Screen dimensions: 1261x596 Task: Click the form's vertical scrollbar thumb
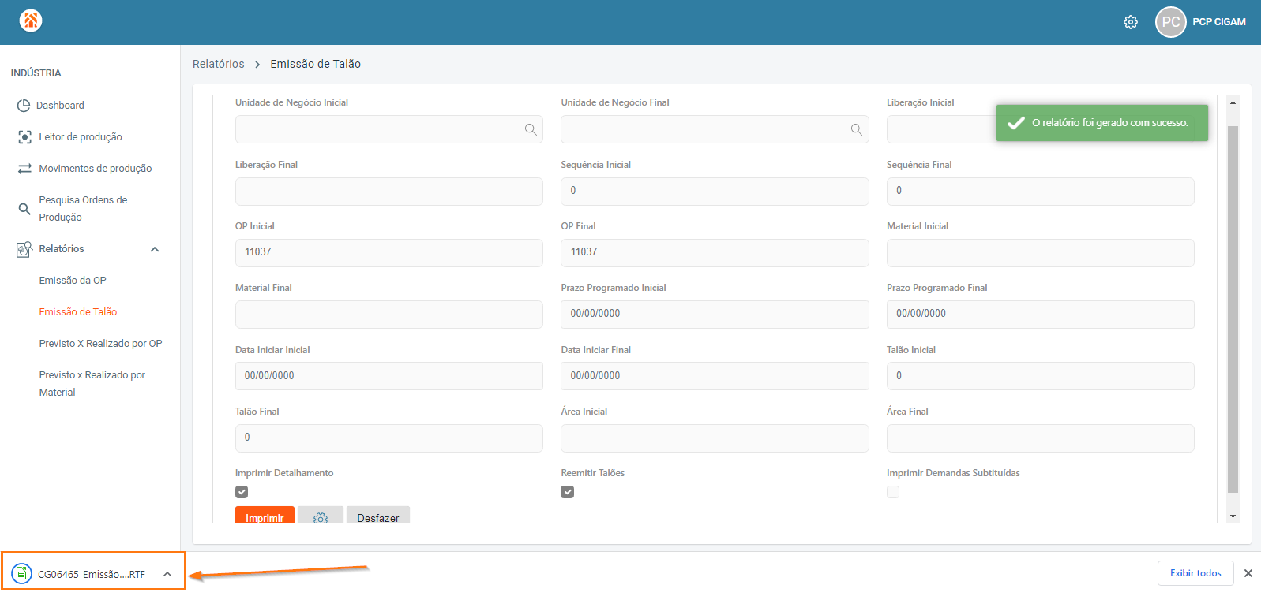(1233, 309)
